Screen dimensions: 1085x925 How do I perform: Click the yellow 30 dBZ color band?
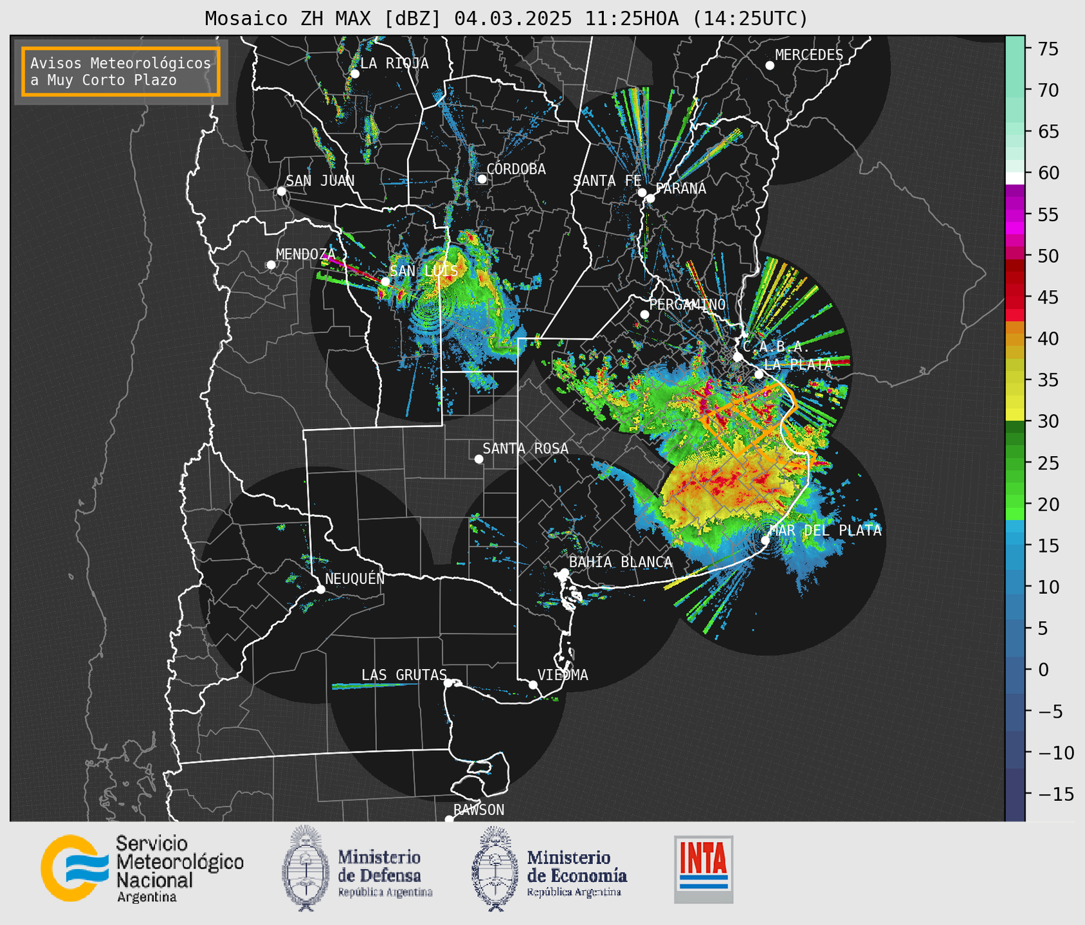[1015, 415]
